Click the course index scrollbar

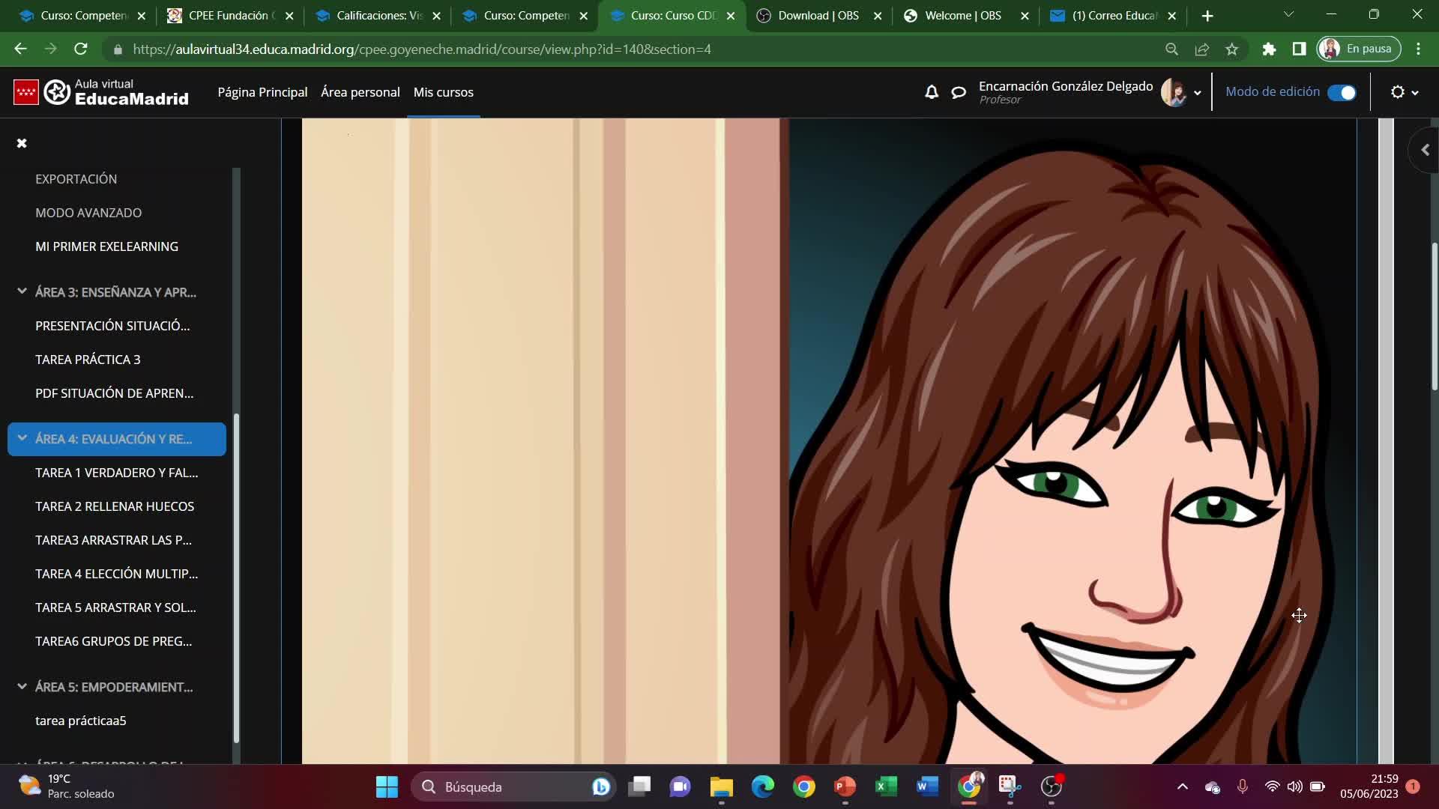tap(236, 577)
